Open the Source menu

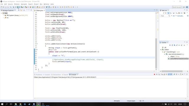10,4
